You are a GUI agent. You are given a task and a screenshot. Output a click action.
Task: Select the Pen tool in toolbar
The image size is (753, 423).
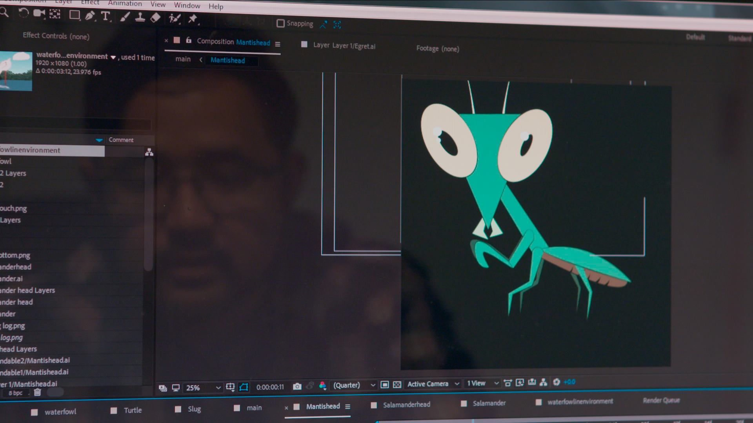(x=90, y=16)
